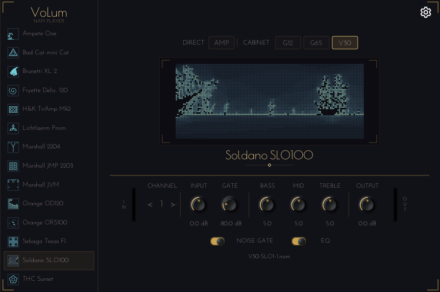Click the Output knob

(367, 204)
